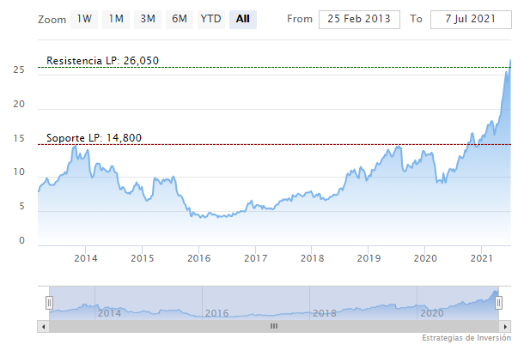The image size is (524, 350).
Task: Click the navigator right range handle
Action: pos(499,302)
